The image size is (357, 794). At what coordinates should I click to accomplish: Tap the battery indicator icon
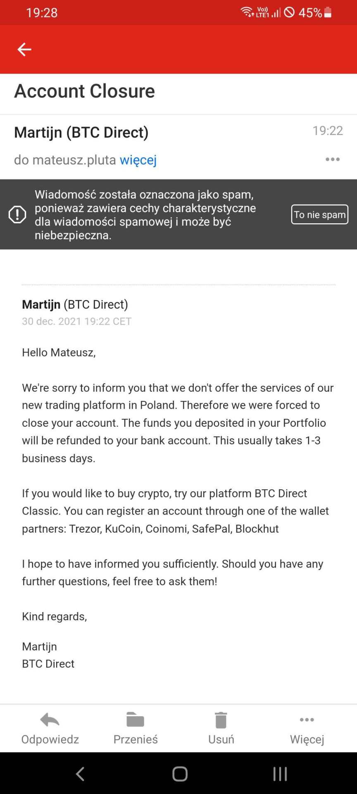[x=328, y=12]
